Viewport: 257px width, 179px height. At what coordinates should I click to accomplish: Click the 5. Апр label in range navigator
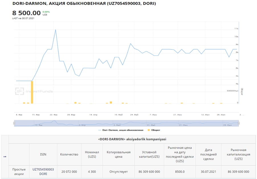coord(82,125)
